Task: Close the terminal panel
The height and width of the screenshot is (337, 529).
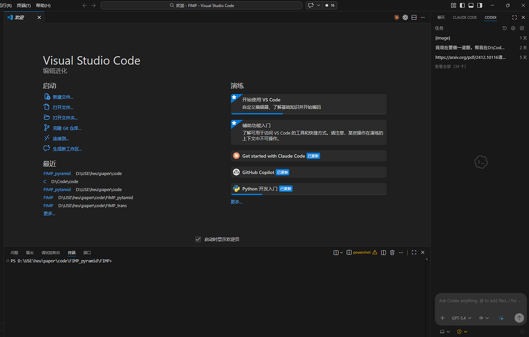Action: point(422,252)
